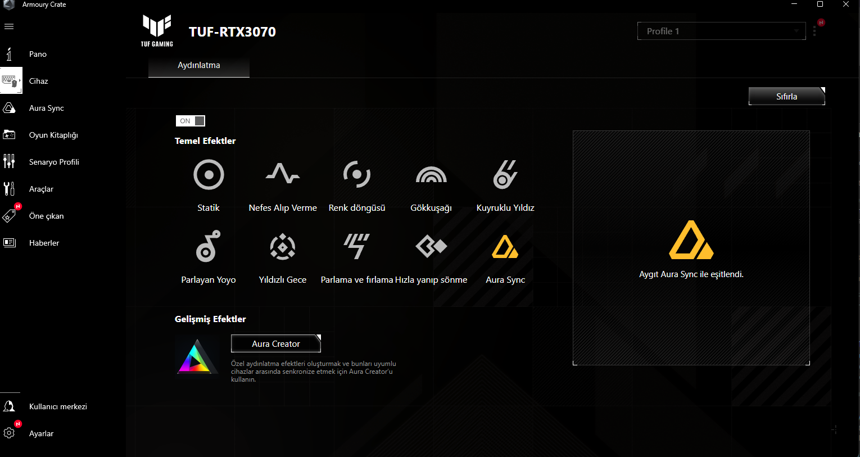Go to Haberler in the sidebar

click(x=44, y=243)
